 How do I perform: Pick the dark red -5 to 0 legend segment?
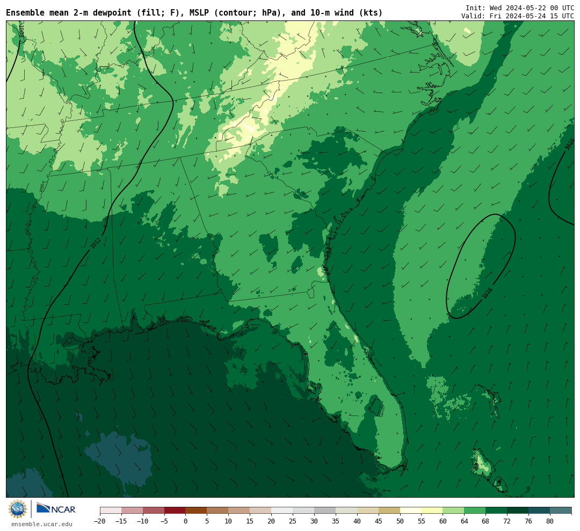(175, 511)
